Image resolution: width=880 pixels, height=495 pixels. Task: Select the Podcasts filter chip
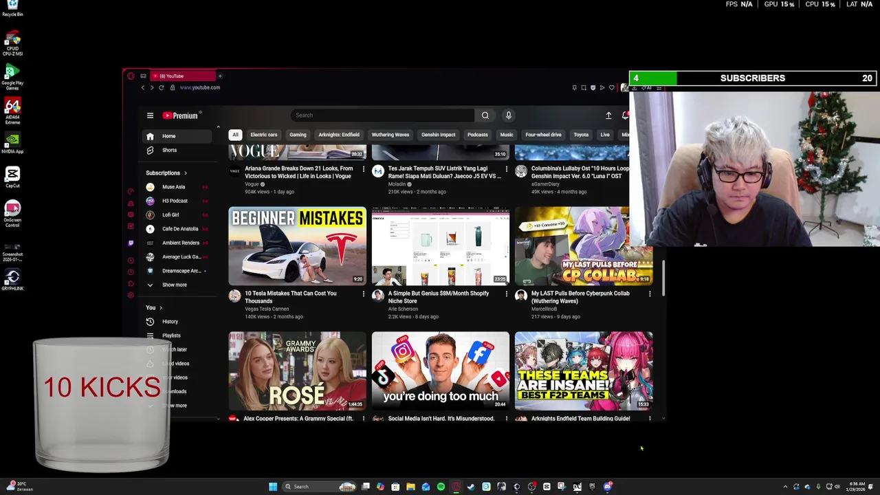tap(478, 135)
